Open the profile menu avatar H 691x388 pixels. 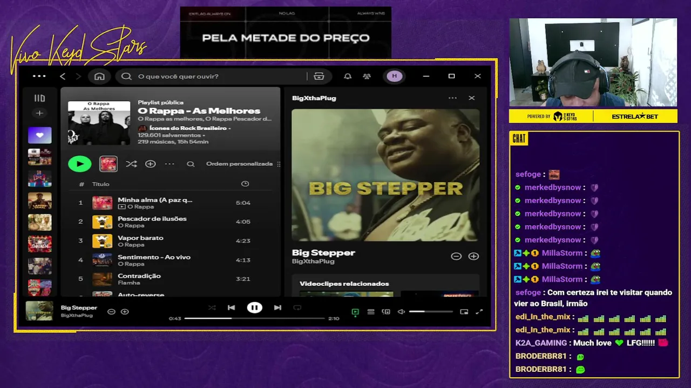pyautogui.click(x=394, y=76)
